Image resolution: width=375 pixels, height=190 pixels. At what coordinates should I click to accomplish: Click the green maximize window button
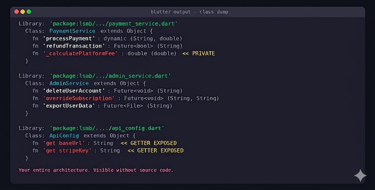click(x=29, y=12)
